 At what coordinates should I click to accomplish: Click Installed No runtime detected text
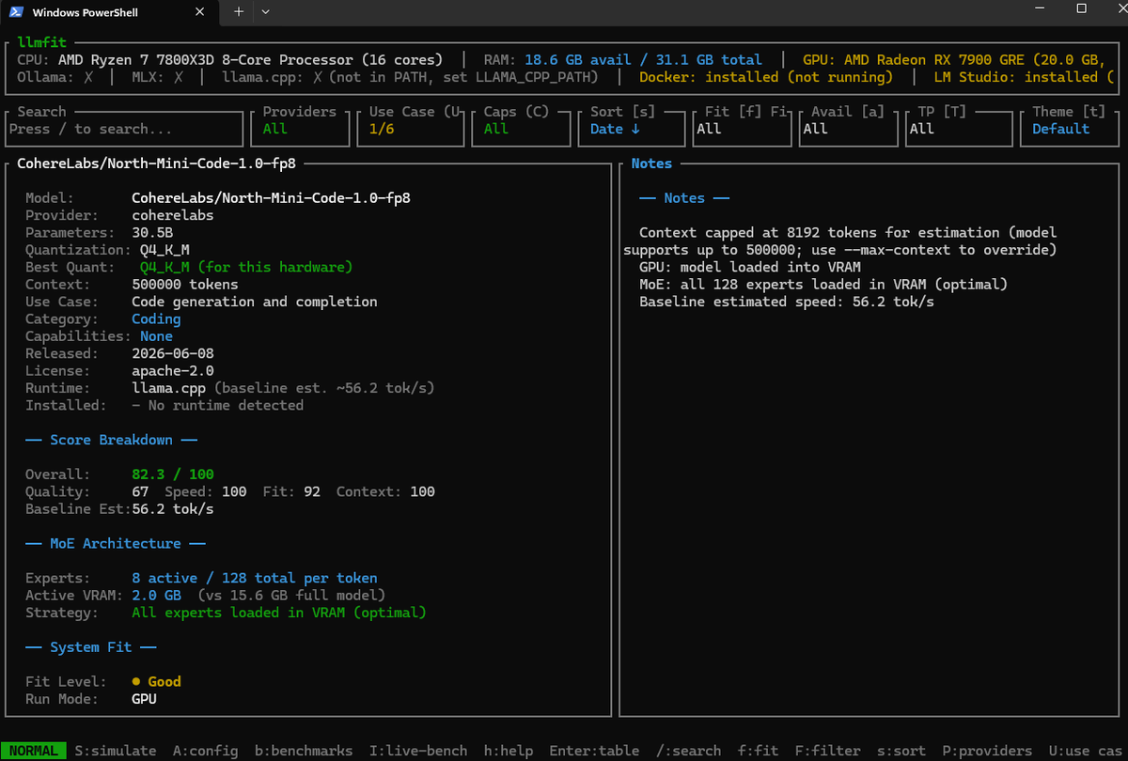pyautogui.click(x=217, y=405)
